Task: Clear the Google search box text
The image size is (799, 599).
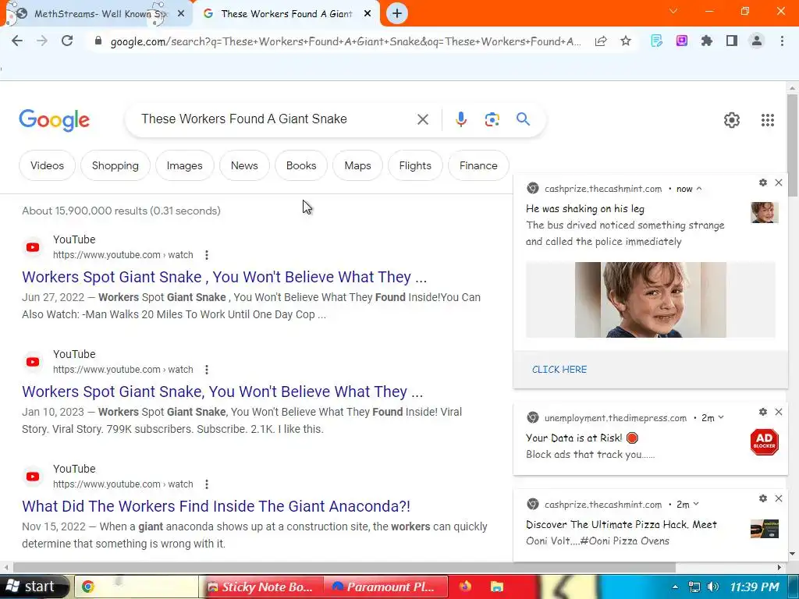Action: coord(422,119)
